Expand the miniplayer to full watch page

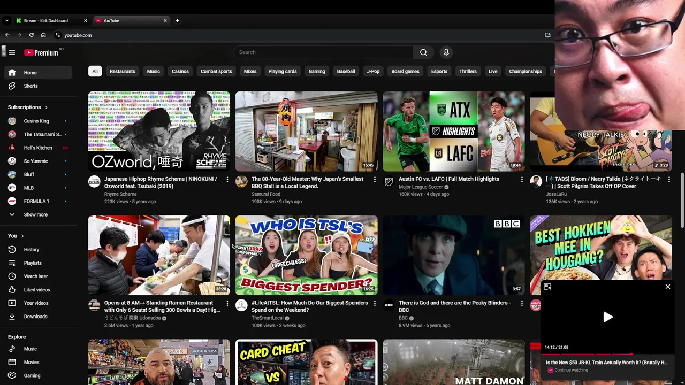(547, 287)
